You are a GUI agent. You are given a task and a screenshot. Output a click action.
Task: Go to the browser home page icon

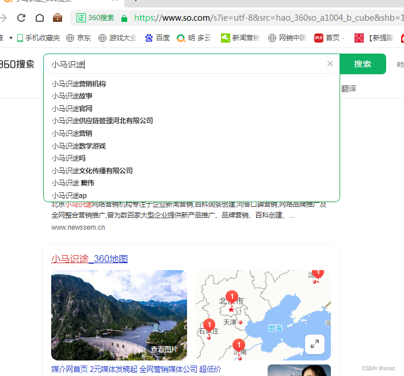click(x=39, y=18)
